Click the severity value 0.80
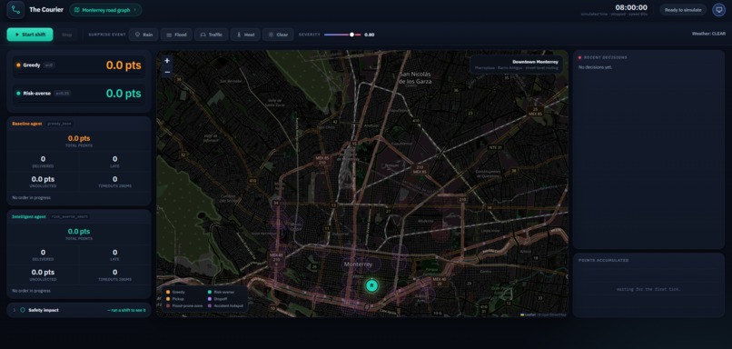 point(370,35)
